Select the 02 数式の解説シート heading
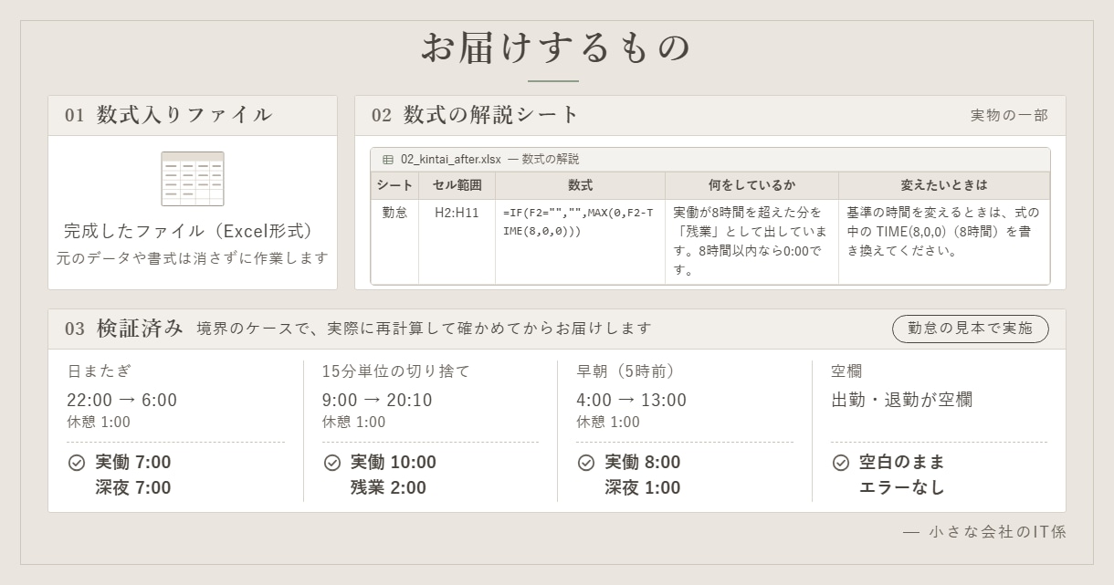 [x=475, y=115]
